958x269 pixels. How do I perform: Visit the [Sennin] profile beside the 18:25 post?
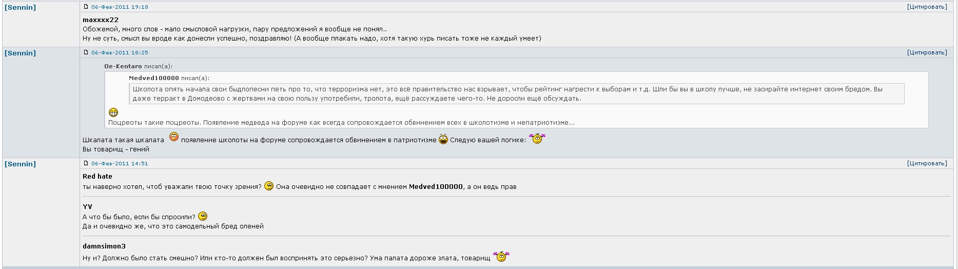pyautogui.click(x=21, y=53)
